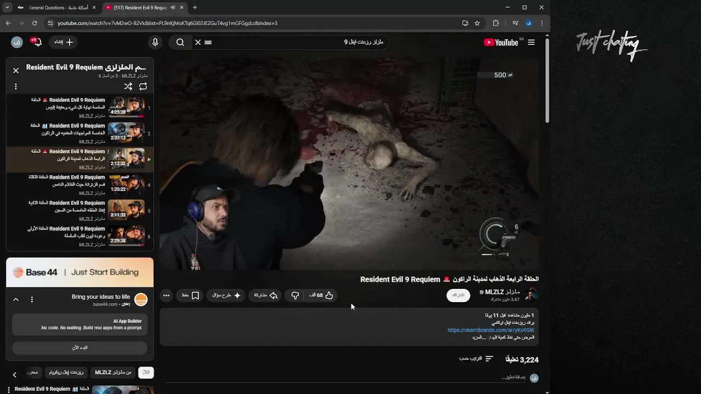Viewport: 701px width, 394px height.
Task: Play playlist video 6 with duration 2:29:38
Action: [x=80, y=236]
